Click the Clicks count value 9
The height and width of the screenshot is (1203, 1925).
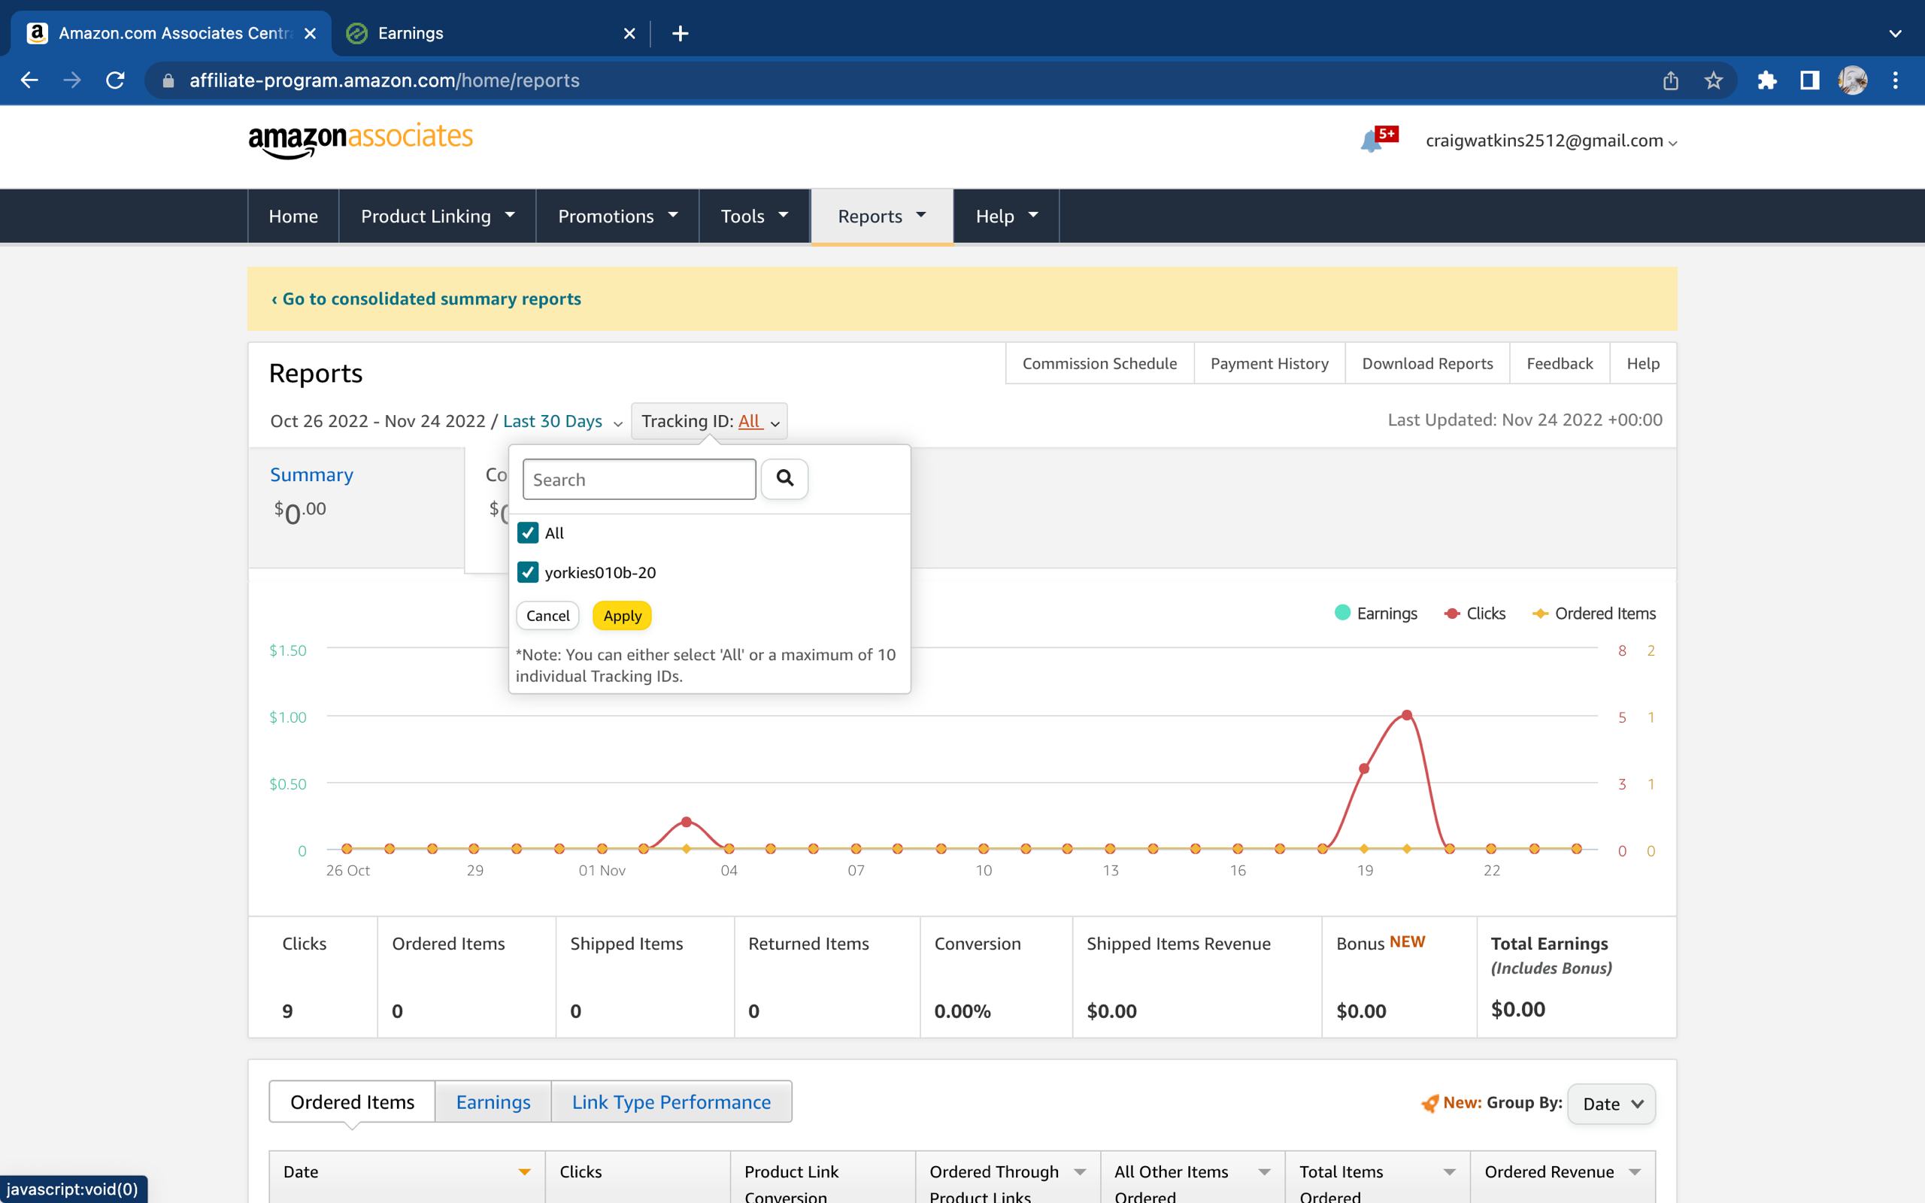pyautogui.click(x=287, y=1011)
